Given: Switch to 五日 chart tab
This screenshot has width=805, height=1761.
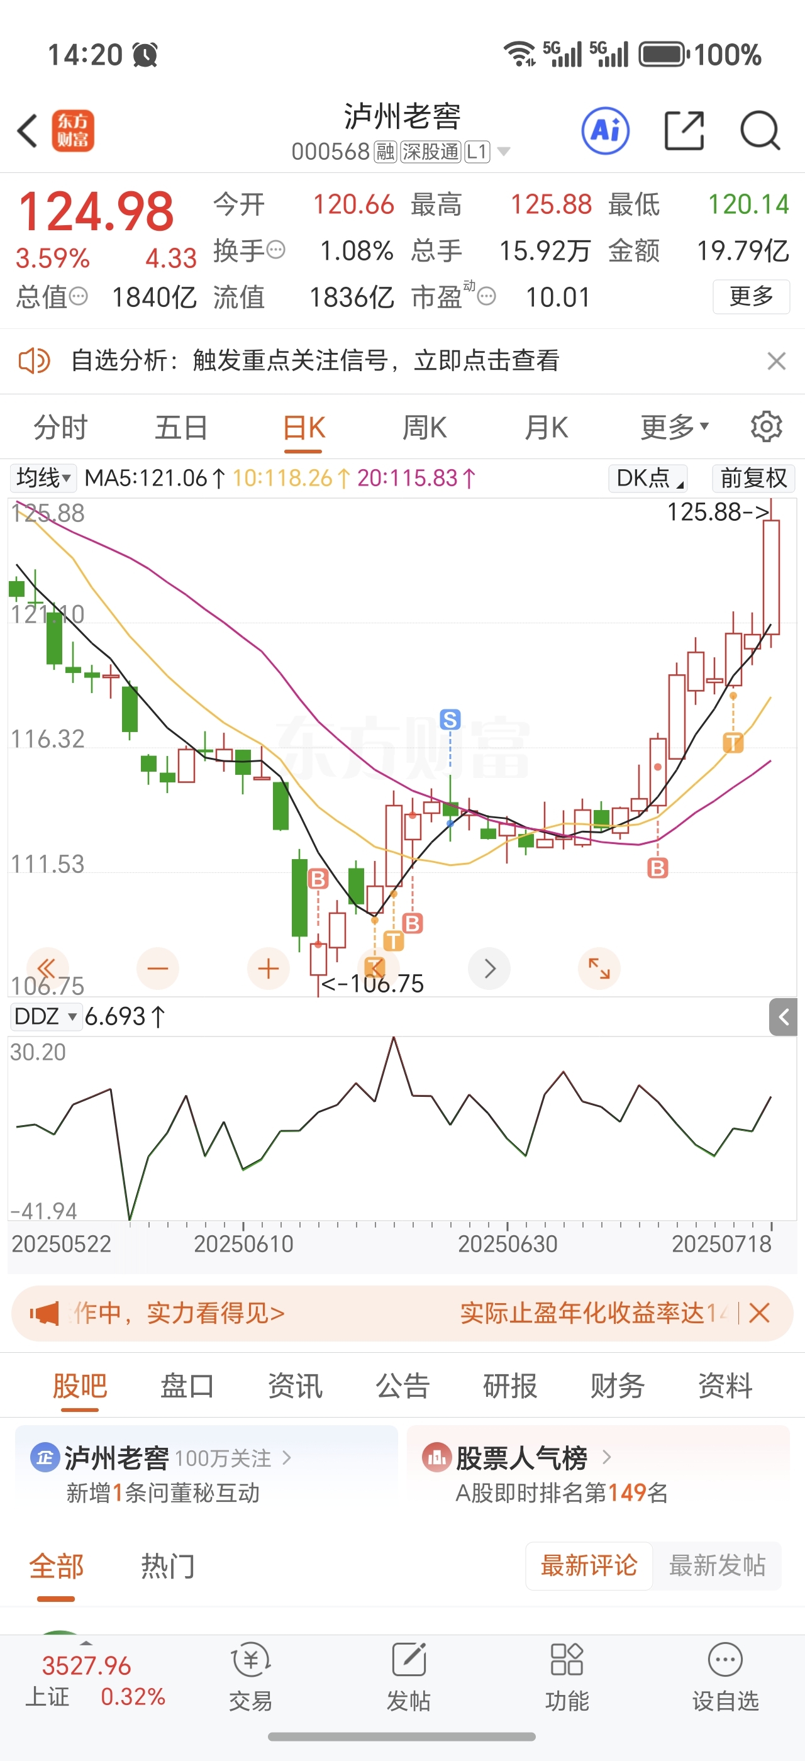Looking at the screenshot, I should pos(181,427).
